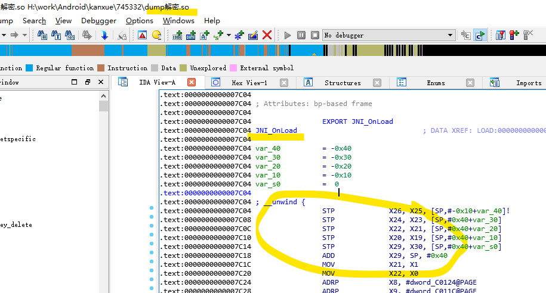Click the DATA XREF comment link

coord(484,130)
